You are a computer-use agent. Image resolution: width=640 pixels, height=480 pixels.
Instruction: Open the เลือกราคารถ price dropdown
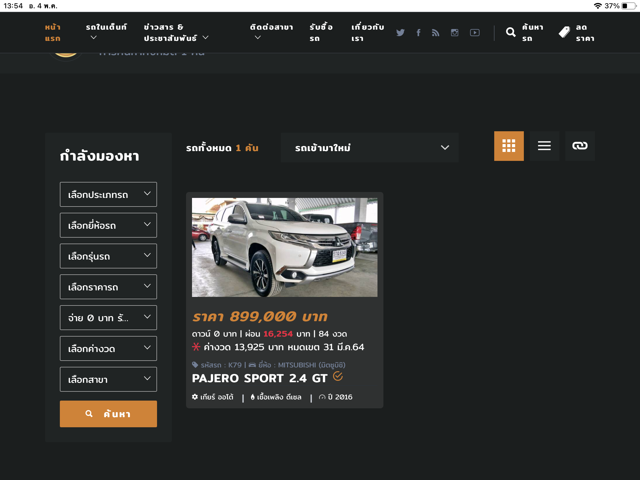[x=108, y=287]
